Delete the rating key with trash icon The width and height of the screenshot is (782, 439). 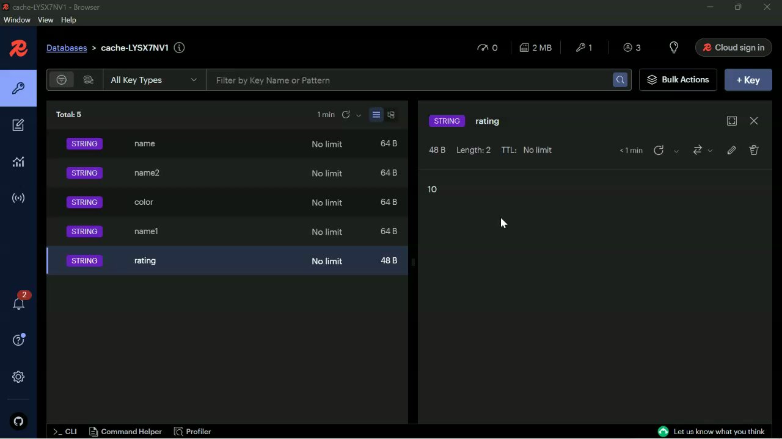click(754, 150)
